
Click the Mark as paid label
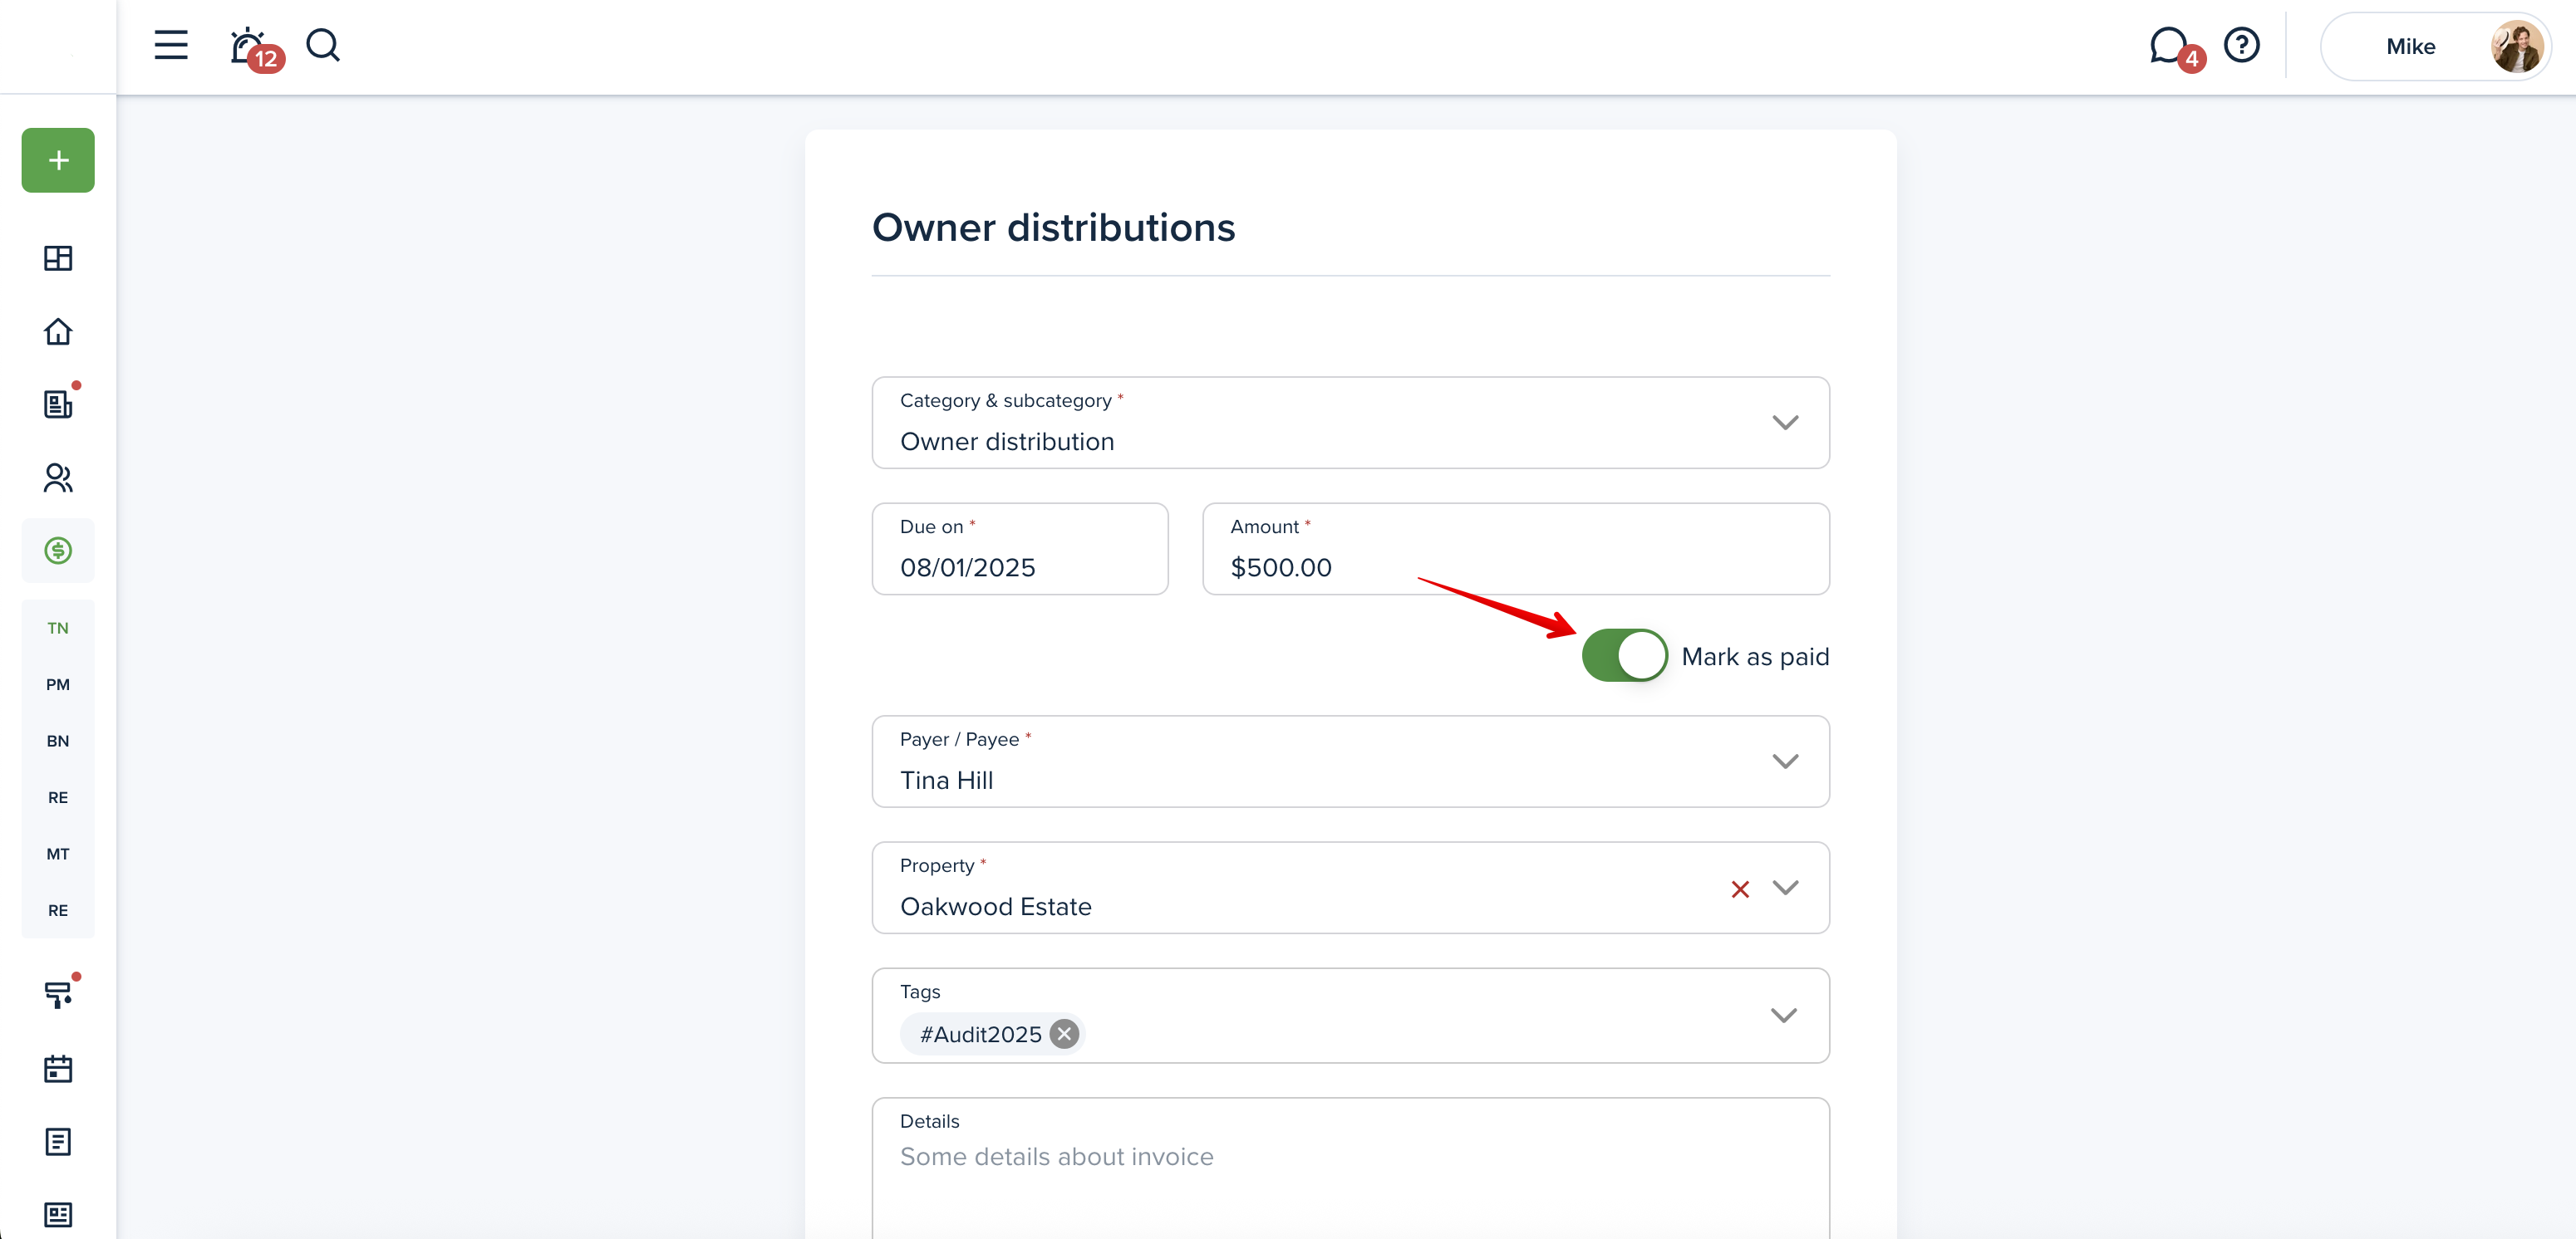click(x=1755, y=657)
